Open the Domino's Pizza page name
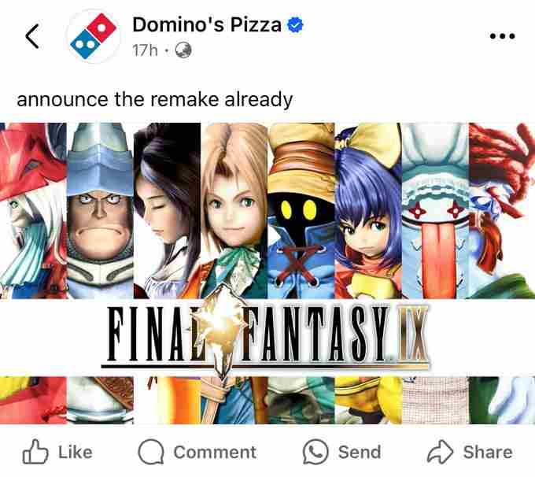The image size is (535, 477). click(x=206, y=25)
